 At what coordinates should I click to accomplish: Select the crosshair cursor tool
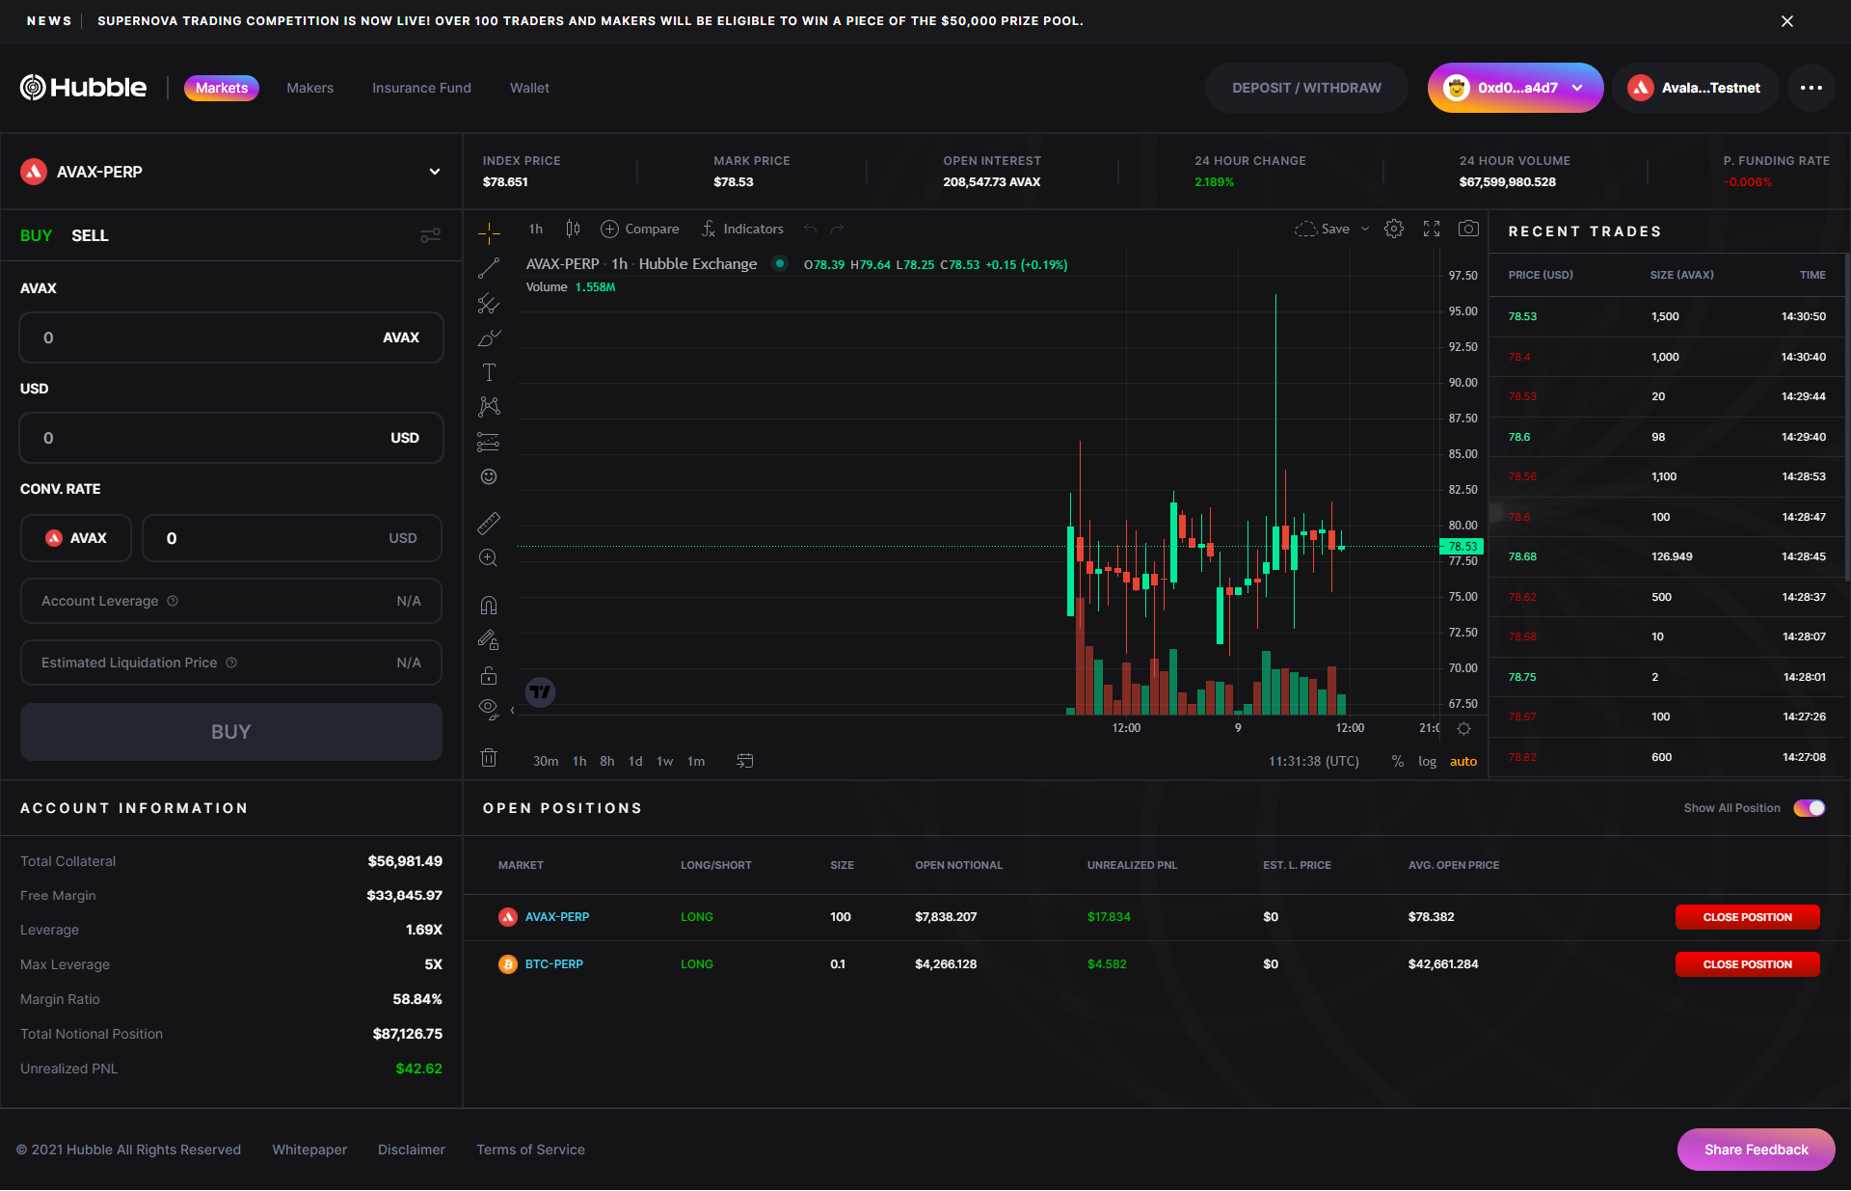tap(489, 232)
